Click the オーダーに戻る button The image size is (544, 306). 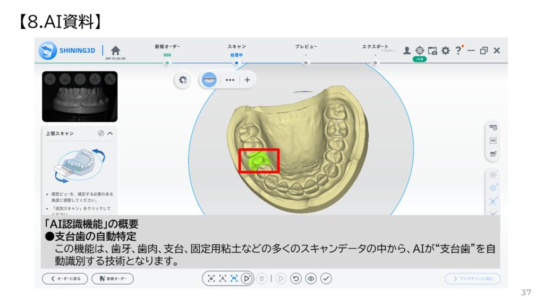65,278
